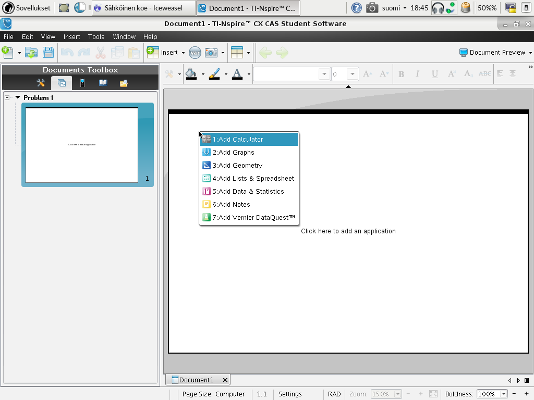Open the font size combo box
The width and height of the screenshot is (534, 400).
pyautogui.click(x=345, y=74)
